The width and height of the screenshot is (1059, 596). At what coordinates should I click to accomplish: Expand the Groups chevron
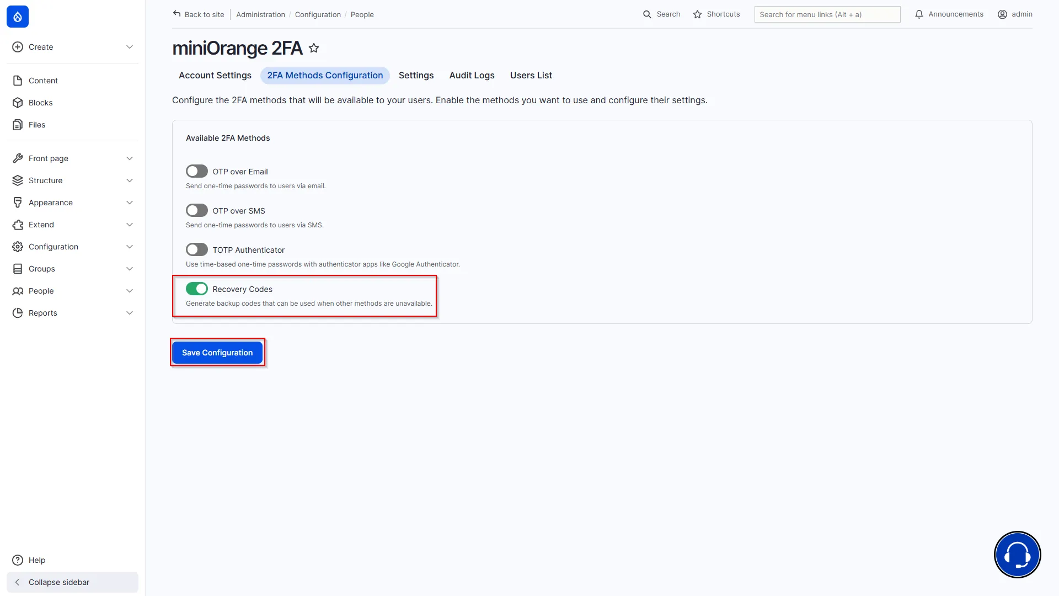pos(130,269)
